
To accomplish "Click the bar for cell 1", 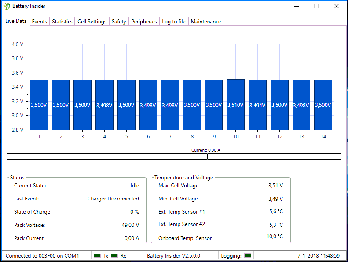I will (39, 105).
